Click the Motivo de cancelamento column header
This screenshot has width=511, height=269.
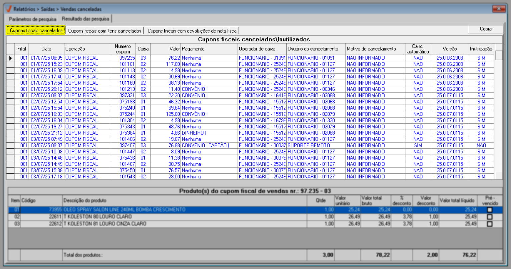(371, 49)
